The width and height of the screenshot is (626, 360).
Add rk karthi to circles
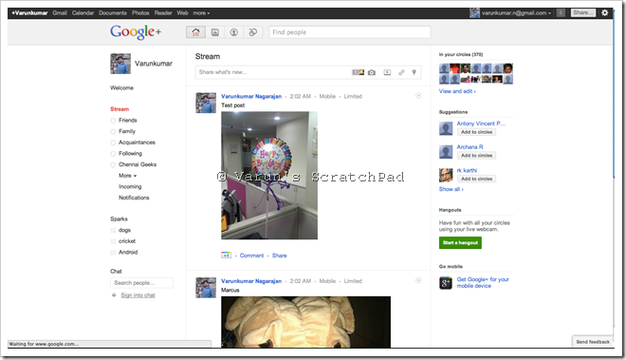click(x=476, y=179)
